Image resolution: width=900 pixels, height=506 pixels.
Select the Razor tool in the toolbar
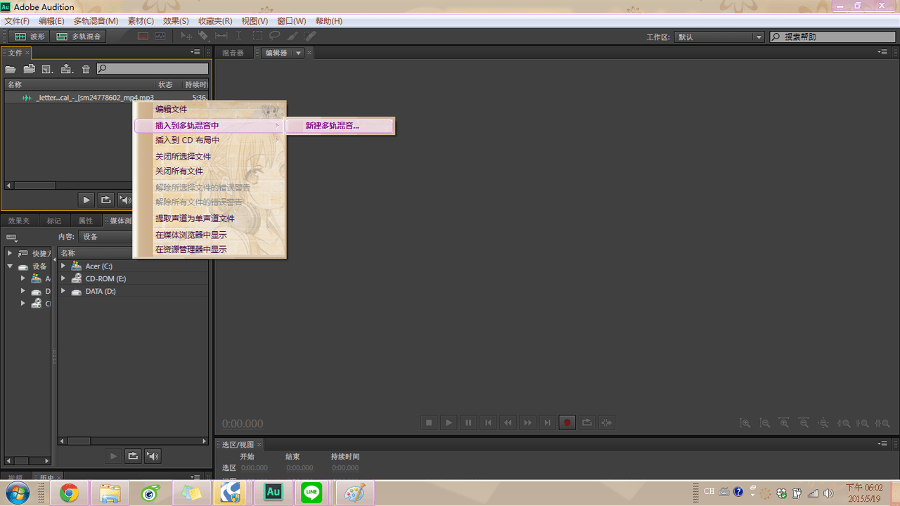[x=203, y=36]
